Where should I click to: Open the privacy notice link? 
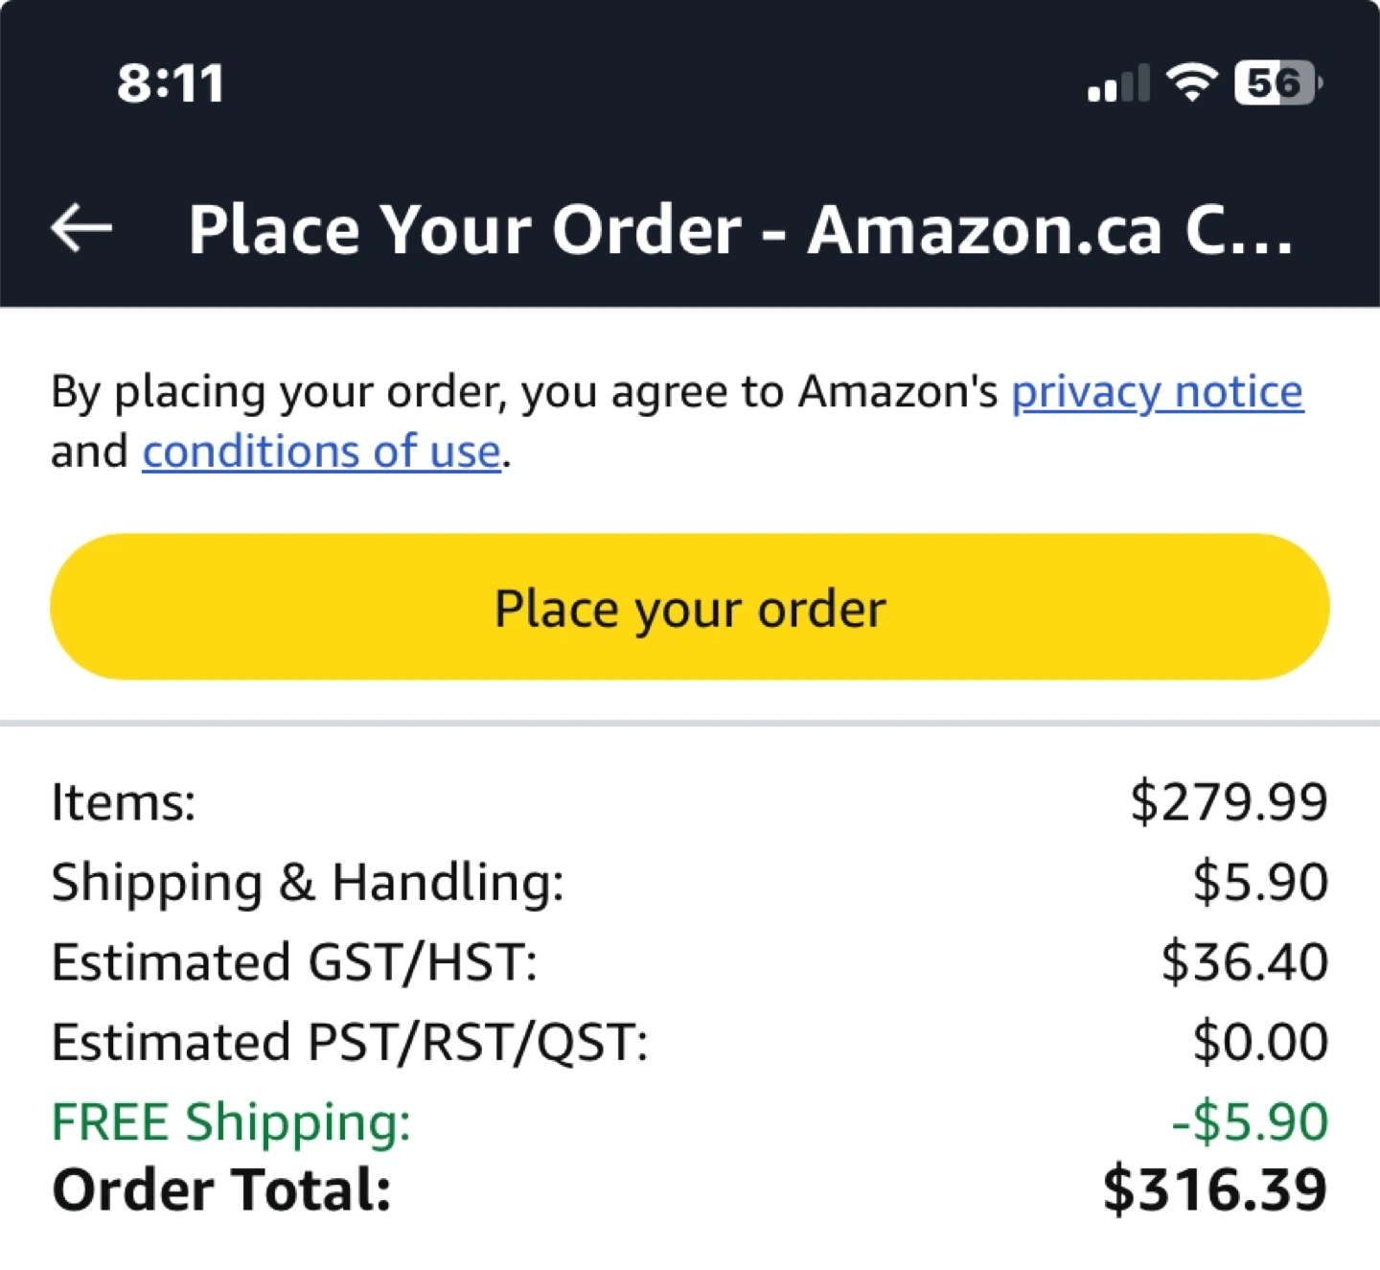click(x=1157, y=391)
